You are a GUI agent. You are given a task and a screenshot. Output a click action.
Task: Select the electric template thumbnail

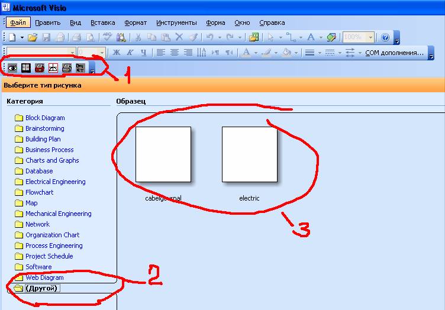pos(250,154)
